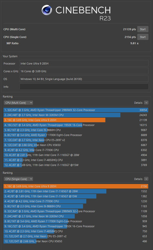Select the Ryzen 7 1700X row scoring 959
Viewport: 153px width, 250px height.
pos(76,221)
